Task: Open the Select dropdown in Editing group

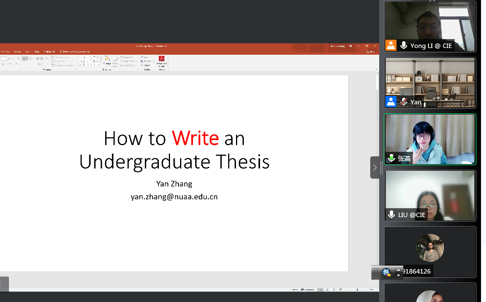Action: tap(146, 65)
